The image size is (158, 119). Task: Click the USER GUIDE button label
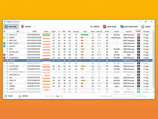[x=112, y=27]
